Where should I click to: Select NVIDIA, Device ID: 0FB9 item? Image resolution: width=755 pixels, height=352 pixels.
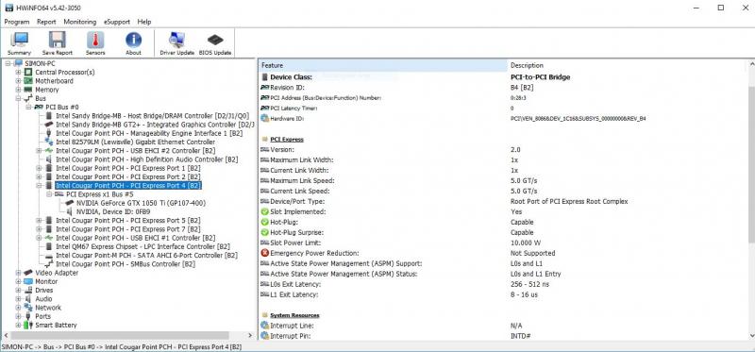coord(112,211)
